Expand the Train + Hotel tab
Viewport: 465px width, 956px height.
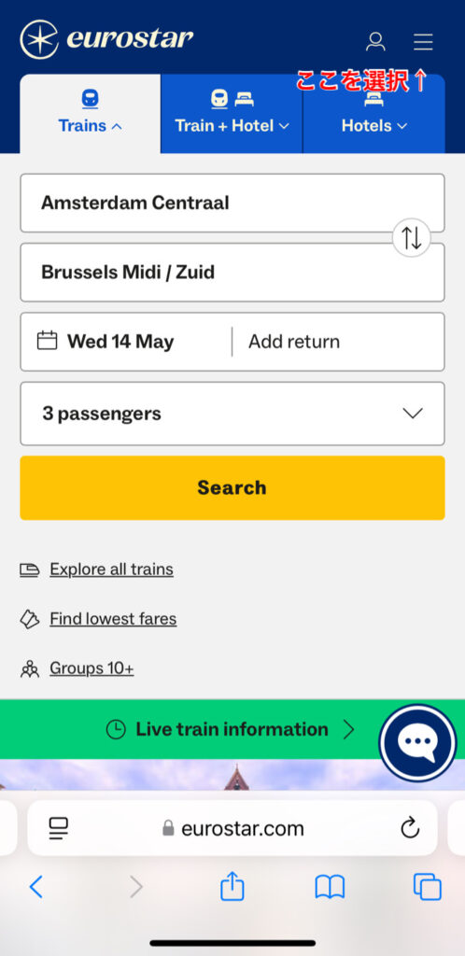click(232, 113)
